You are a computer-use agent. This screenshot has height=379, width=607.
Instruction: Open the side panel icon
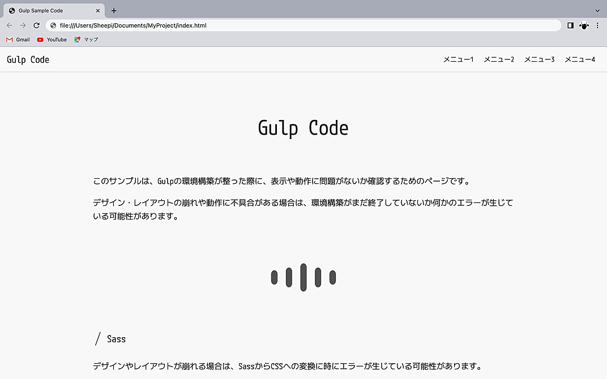pyautogui.click(x=570, y=25)
